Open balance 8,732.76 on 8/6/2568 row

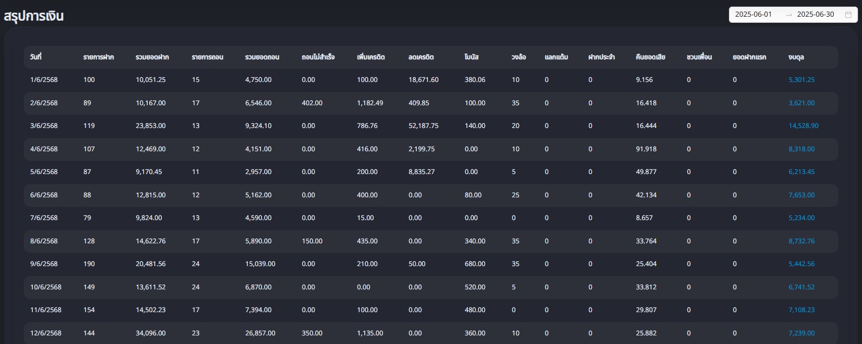click(x=801, y=241)
